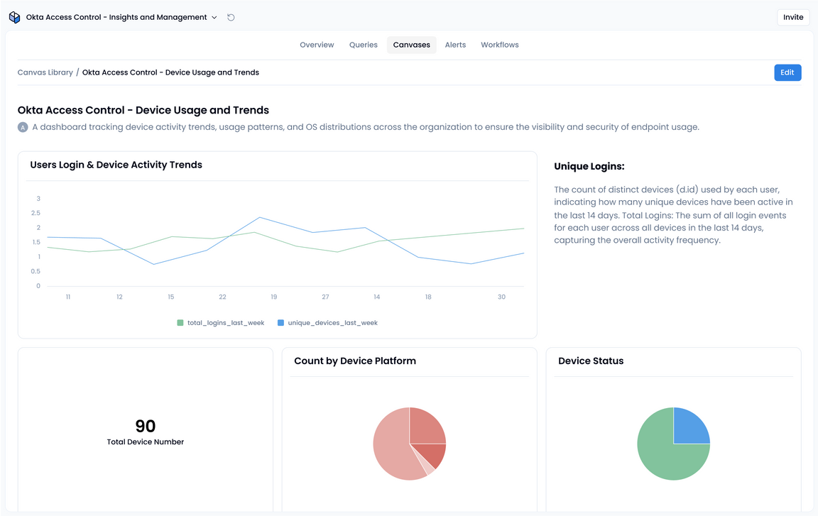Click the 90 Total Device Number value
Screen dimensions: 818x516
coord(146,427)
